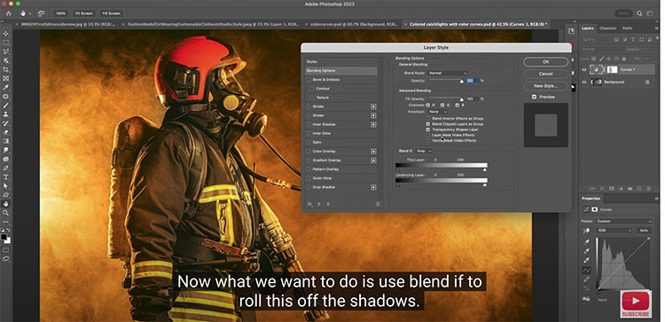Uncheck Blend Clipped Layers as Group
Image resolution: width=665 pixels, height=322 pixels.
(x=428, y=124)
